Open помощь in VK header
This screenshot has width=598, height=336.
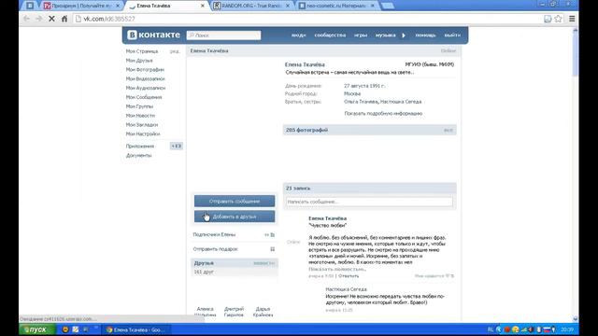425,35
